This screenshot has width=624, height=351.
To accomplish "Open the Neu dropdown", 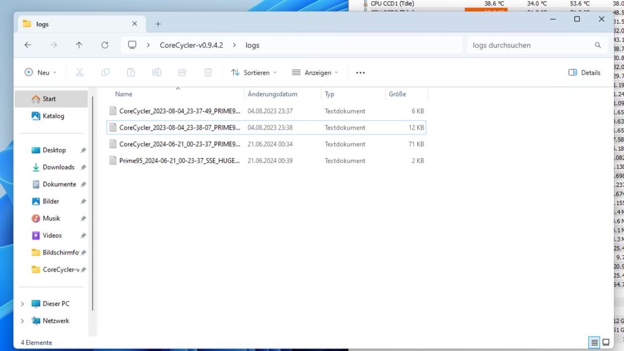I will tap(41, 73).
